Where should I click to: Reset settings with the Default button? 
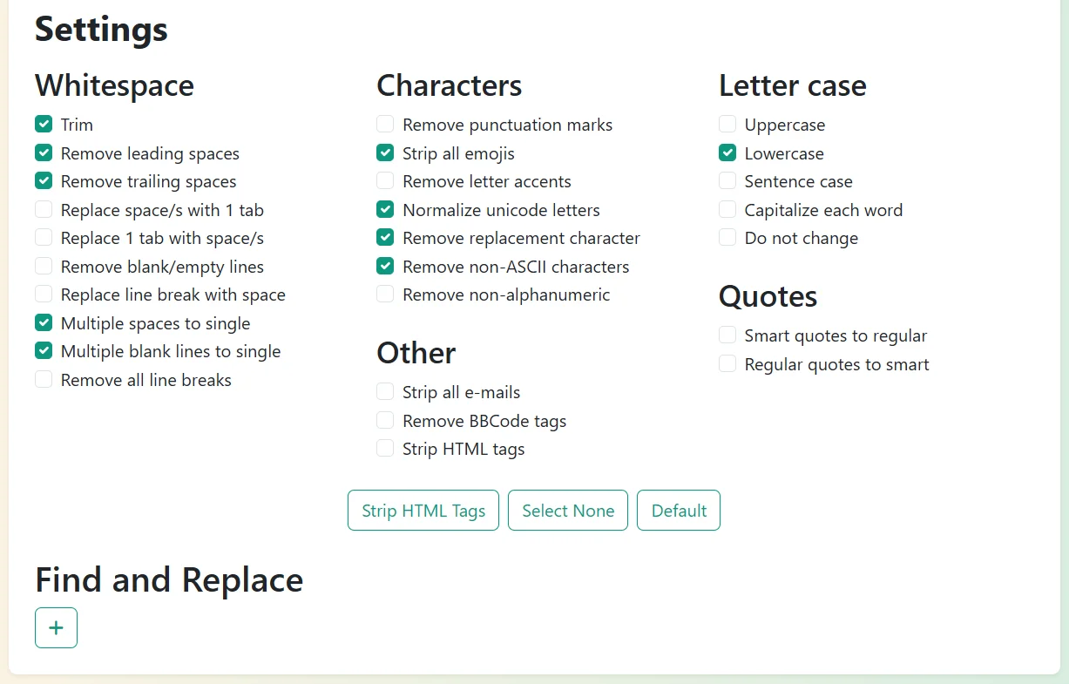679,511
